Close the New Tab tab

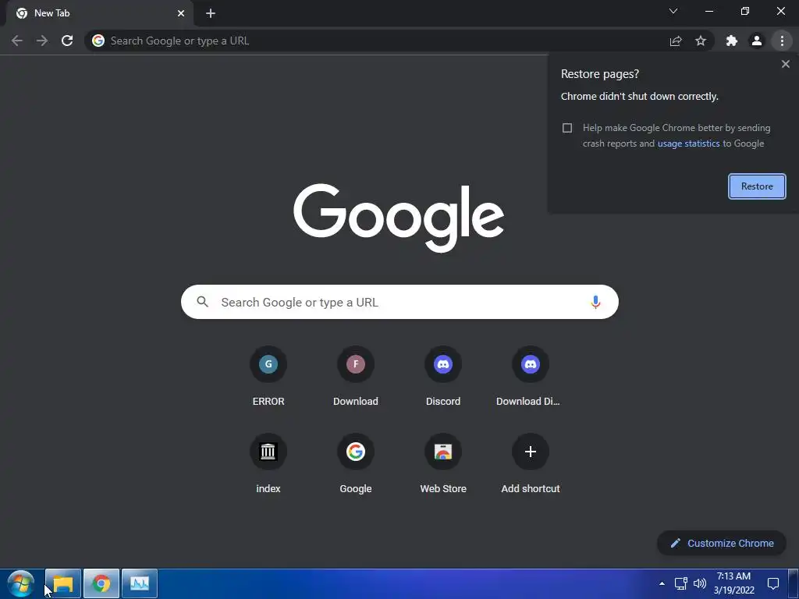pos(181,13)
